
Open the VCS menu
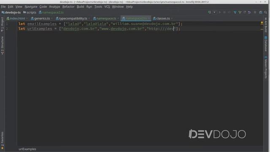(x=107, y=7)
